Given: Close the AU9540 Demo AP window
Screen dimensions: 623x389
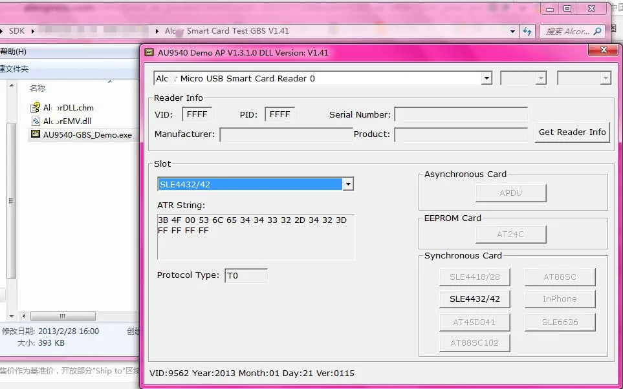Looking at the screenshot, I should click(604, 50).
